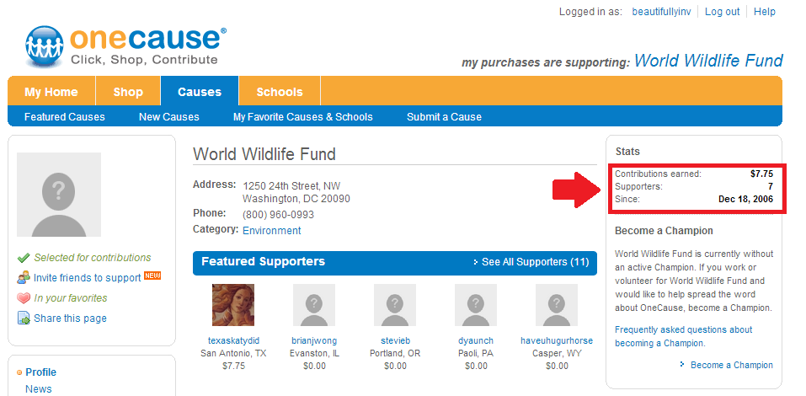Screen dimensions: 806x396
Task: Open the Frequently asked questions about Champion link
Action: (684, 336)
